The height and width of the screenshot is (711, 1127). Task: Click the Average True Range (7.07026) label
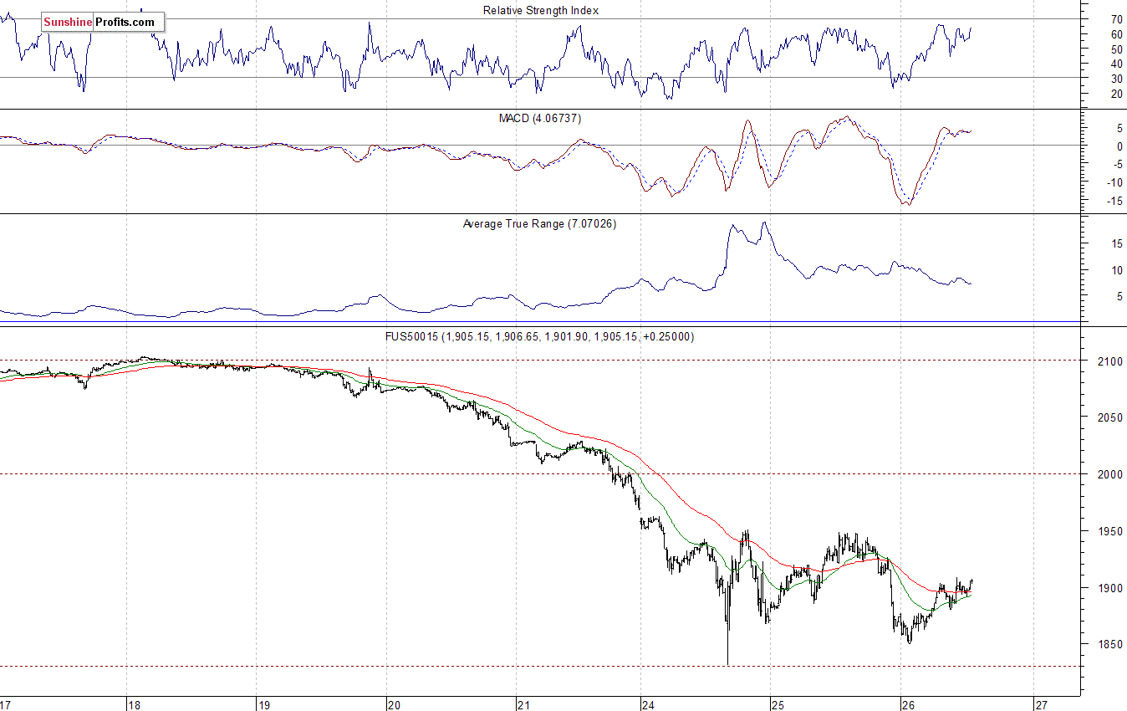click(540, 224)
